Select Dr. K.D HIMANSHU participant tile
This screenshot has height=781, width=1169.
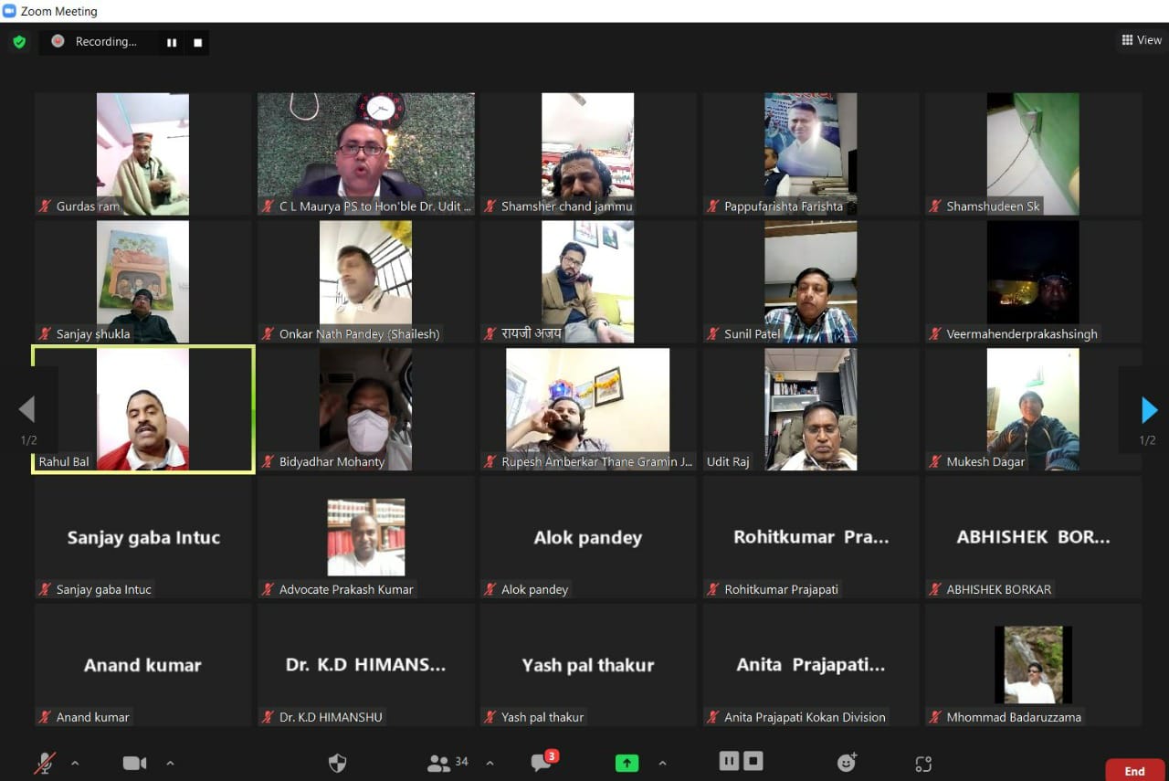click(x=365, y=665)
